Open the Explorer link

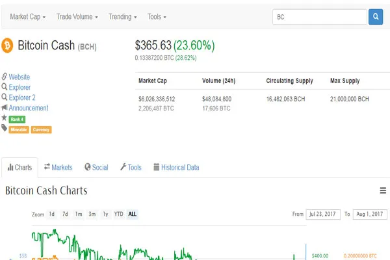click(x=19, y=87)
